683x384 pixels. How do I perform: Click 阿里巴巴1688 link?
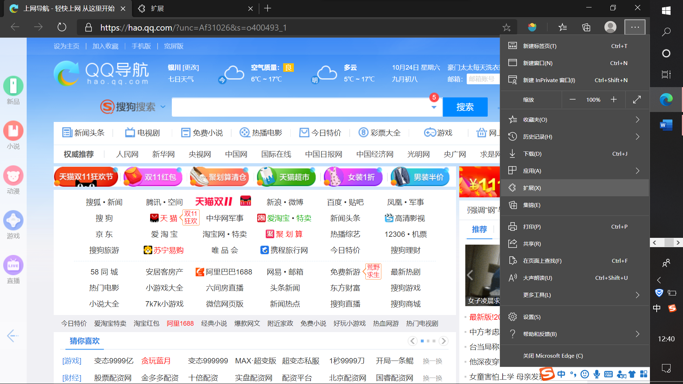[x=224, y=272]
